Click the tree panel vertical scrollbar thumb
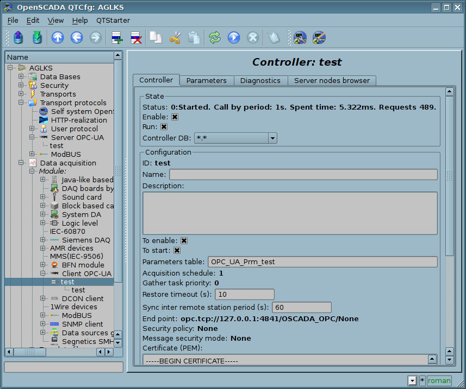The height and width of the screenshot is (389, 466). point(117,171)
